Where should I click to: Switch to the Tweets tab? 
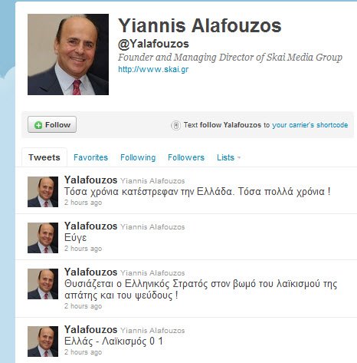coord(44,157)
